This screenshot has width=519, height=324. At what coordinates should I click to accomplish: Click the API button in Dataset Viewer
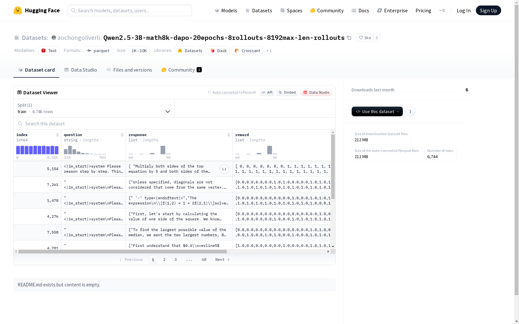point(267,92)
